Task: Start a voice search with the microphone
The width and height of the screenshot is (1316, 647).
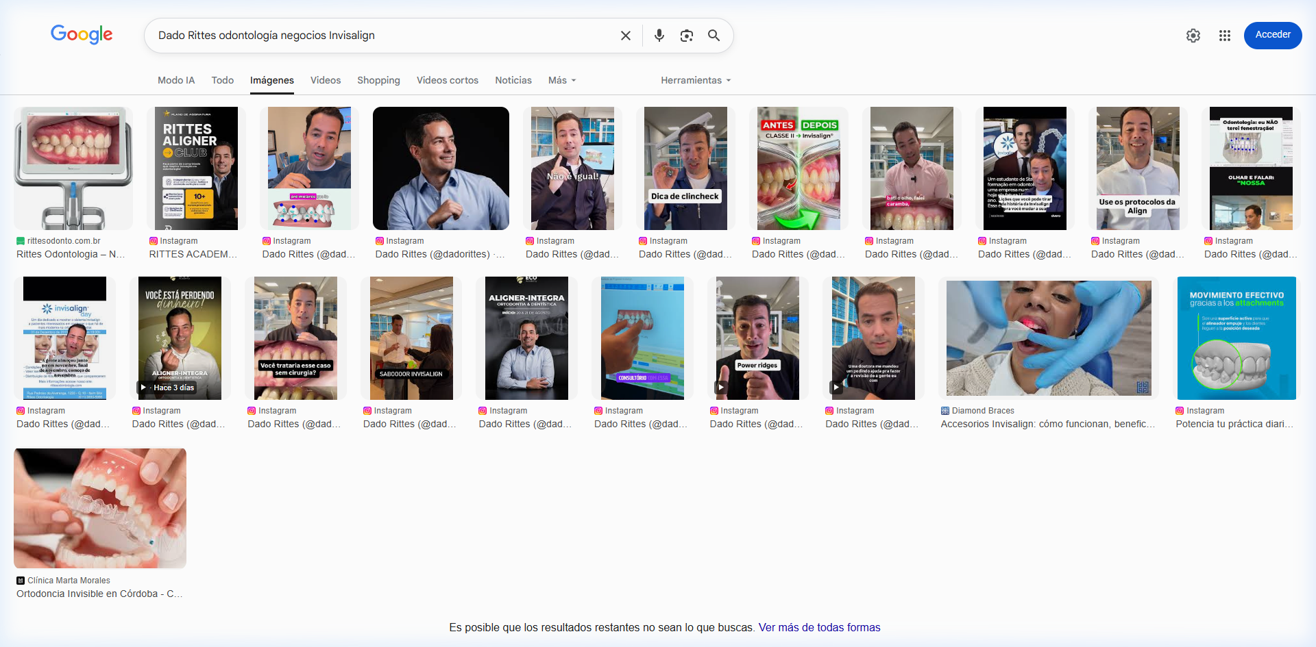Action: (x=659, y=36)
